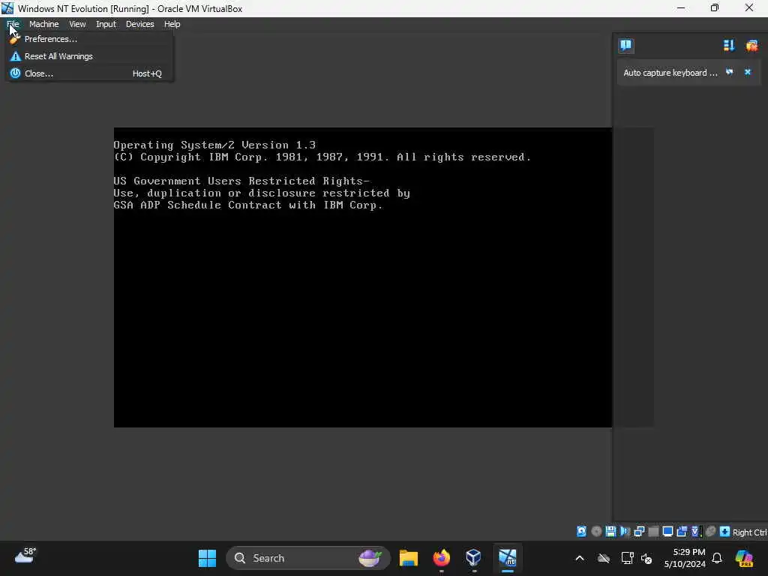The image size is (768, 576).
Task: Click the running NT VM taskbar icon
Action: [508, 558]
